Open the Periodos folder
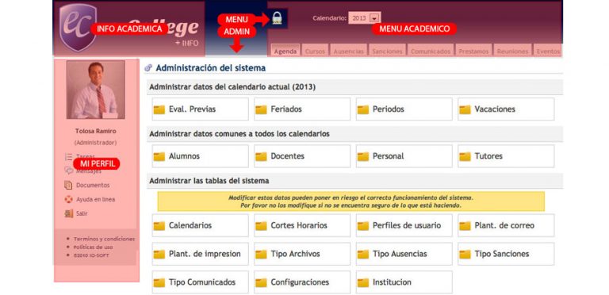Screen dimensions: 609x295 404,109
